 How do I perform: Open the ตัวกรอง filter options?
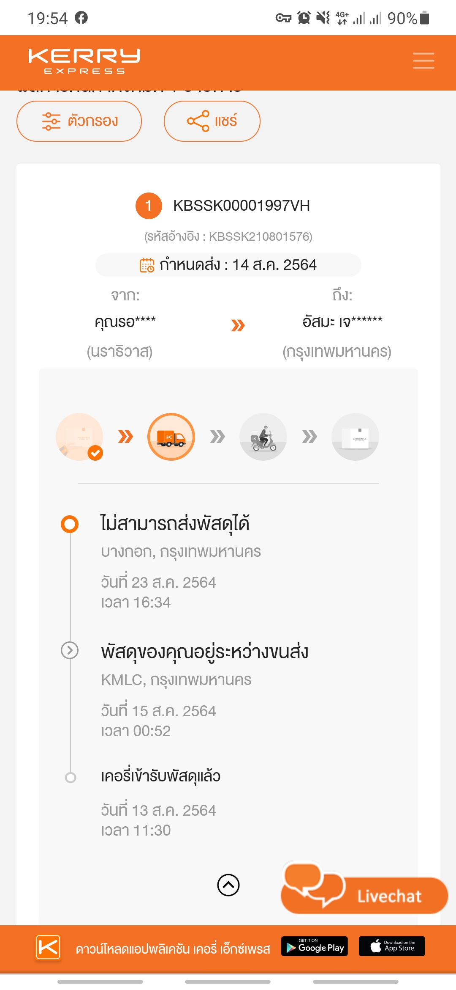coord(79,121)
